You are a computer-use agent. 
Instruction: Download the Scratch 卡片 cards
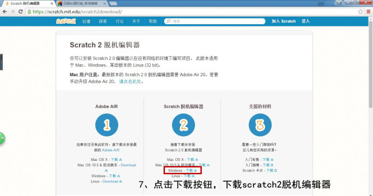pos(271,170)
